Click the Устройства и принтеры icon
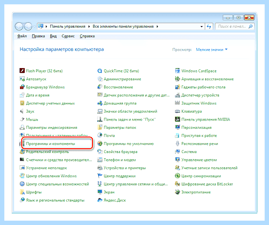The image size is (269, 225). pyautogui.click(x=100, y=168)
